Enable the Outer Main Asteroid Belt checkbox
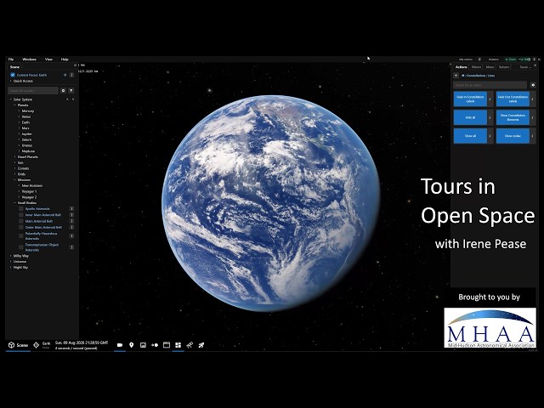Screen dimensions: 544x408 [21, 227]
